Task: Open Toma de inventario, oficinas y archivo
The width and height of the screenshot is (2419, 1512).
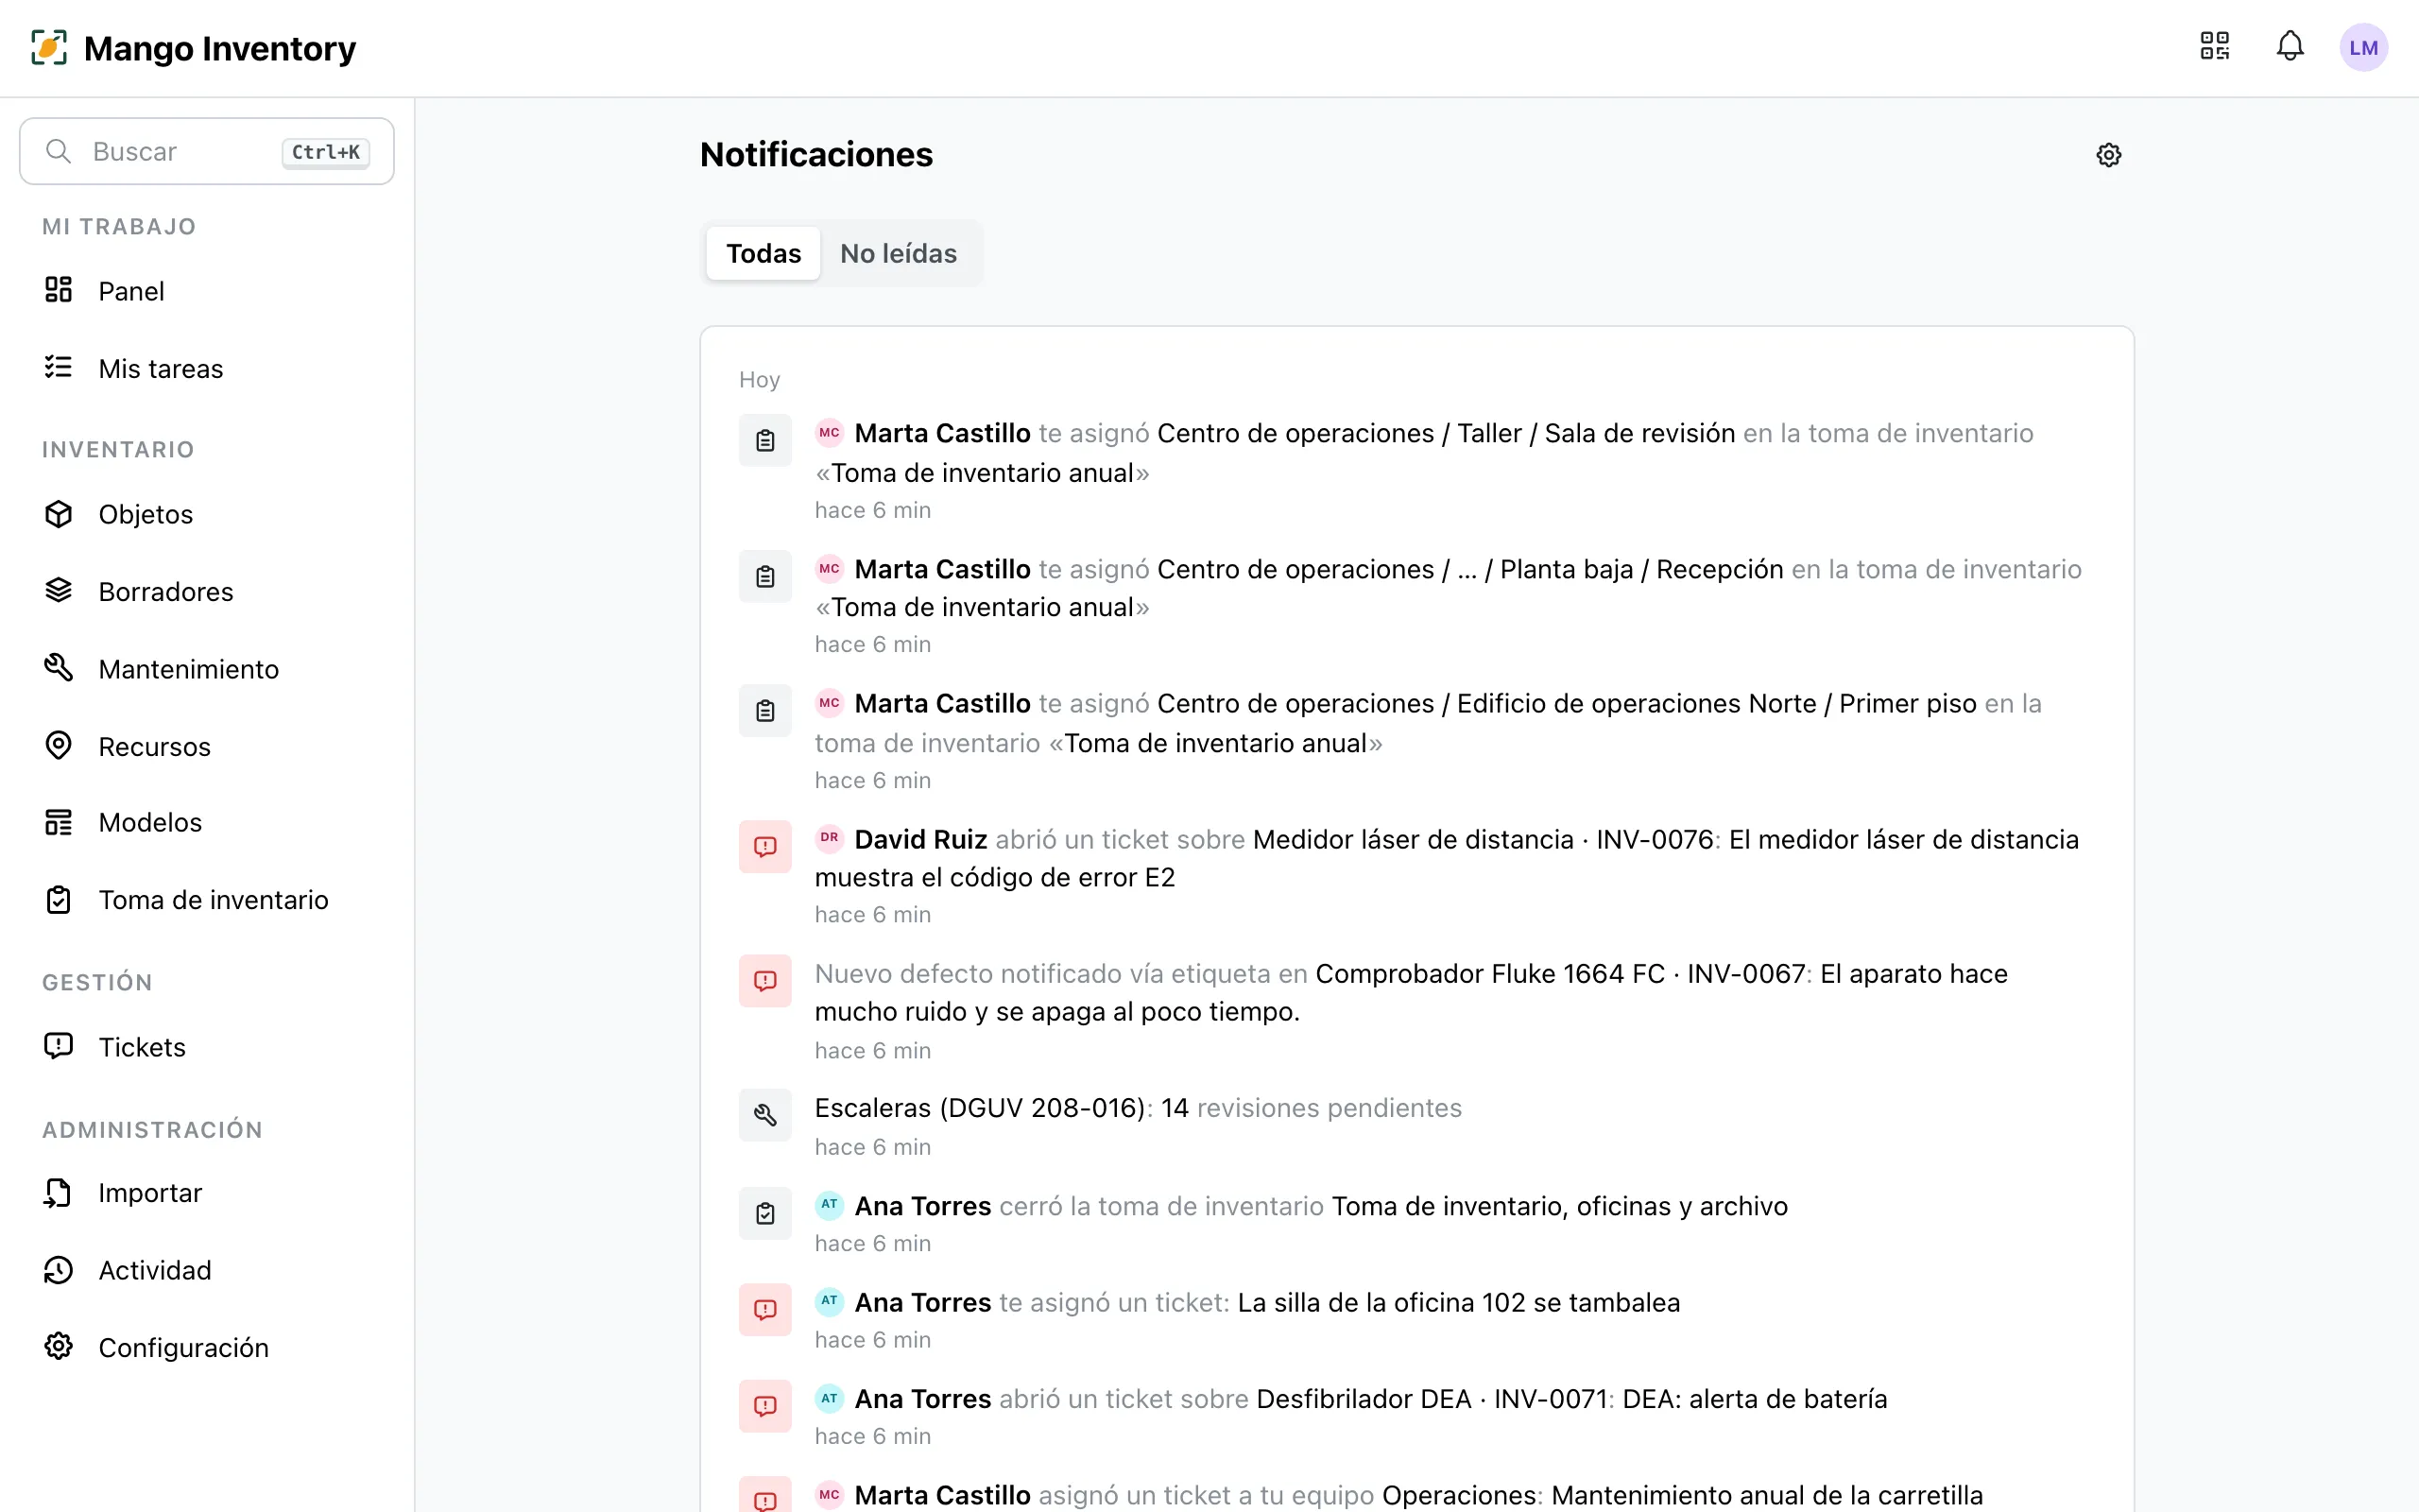Action: point(1559,1206)
